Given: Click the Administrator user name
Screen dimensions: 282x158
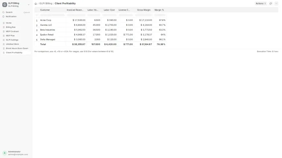Looking at the screenshot, I should (x=14, y=151).
